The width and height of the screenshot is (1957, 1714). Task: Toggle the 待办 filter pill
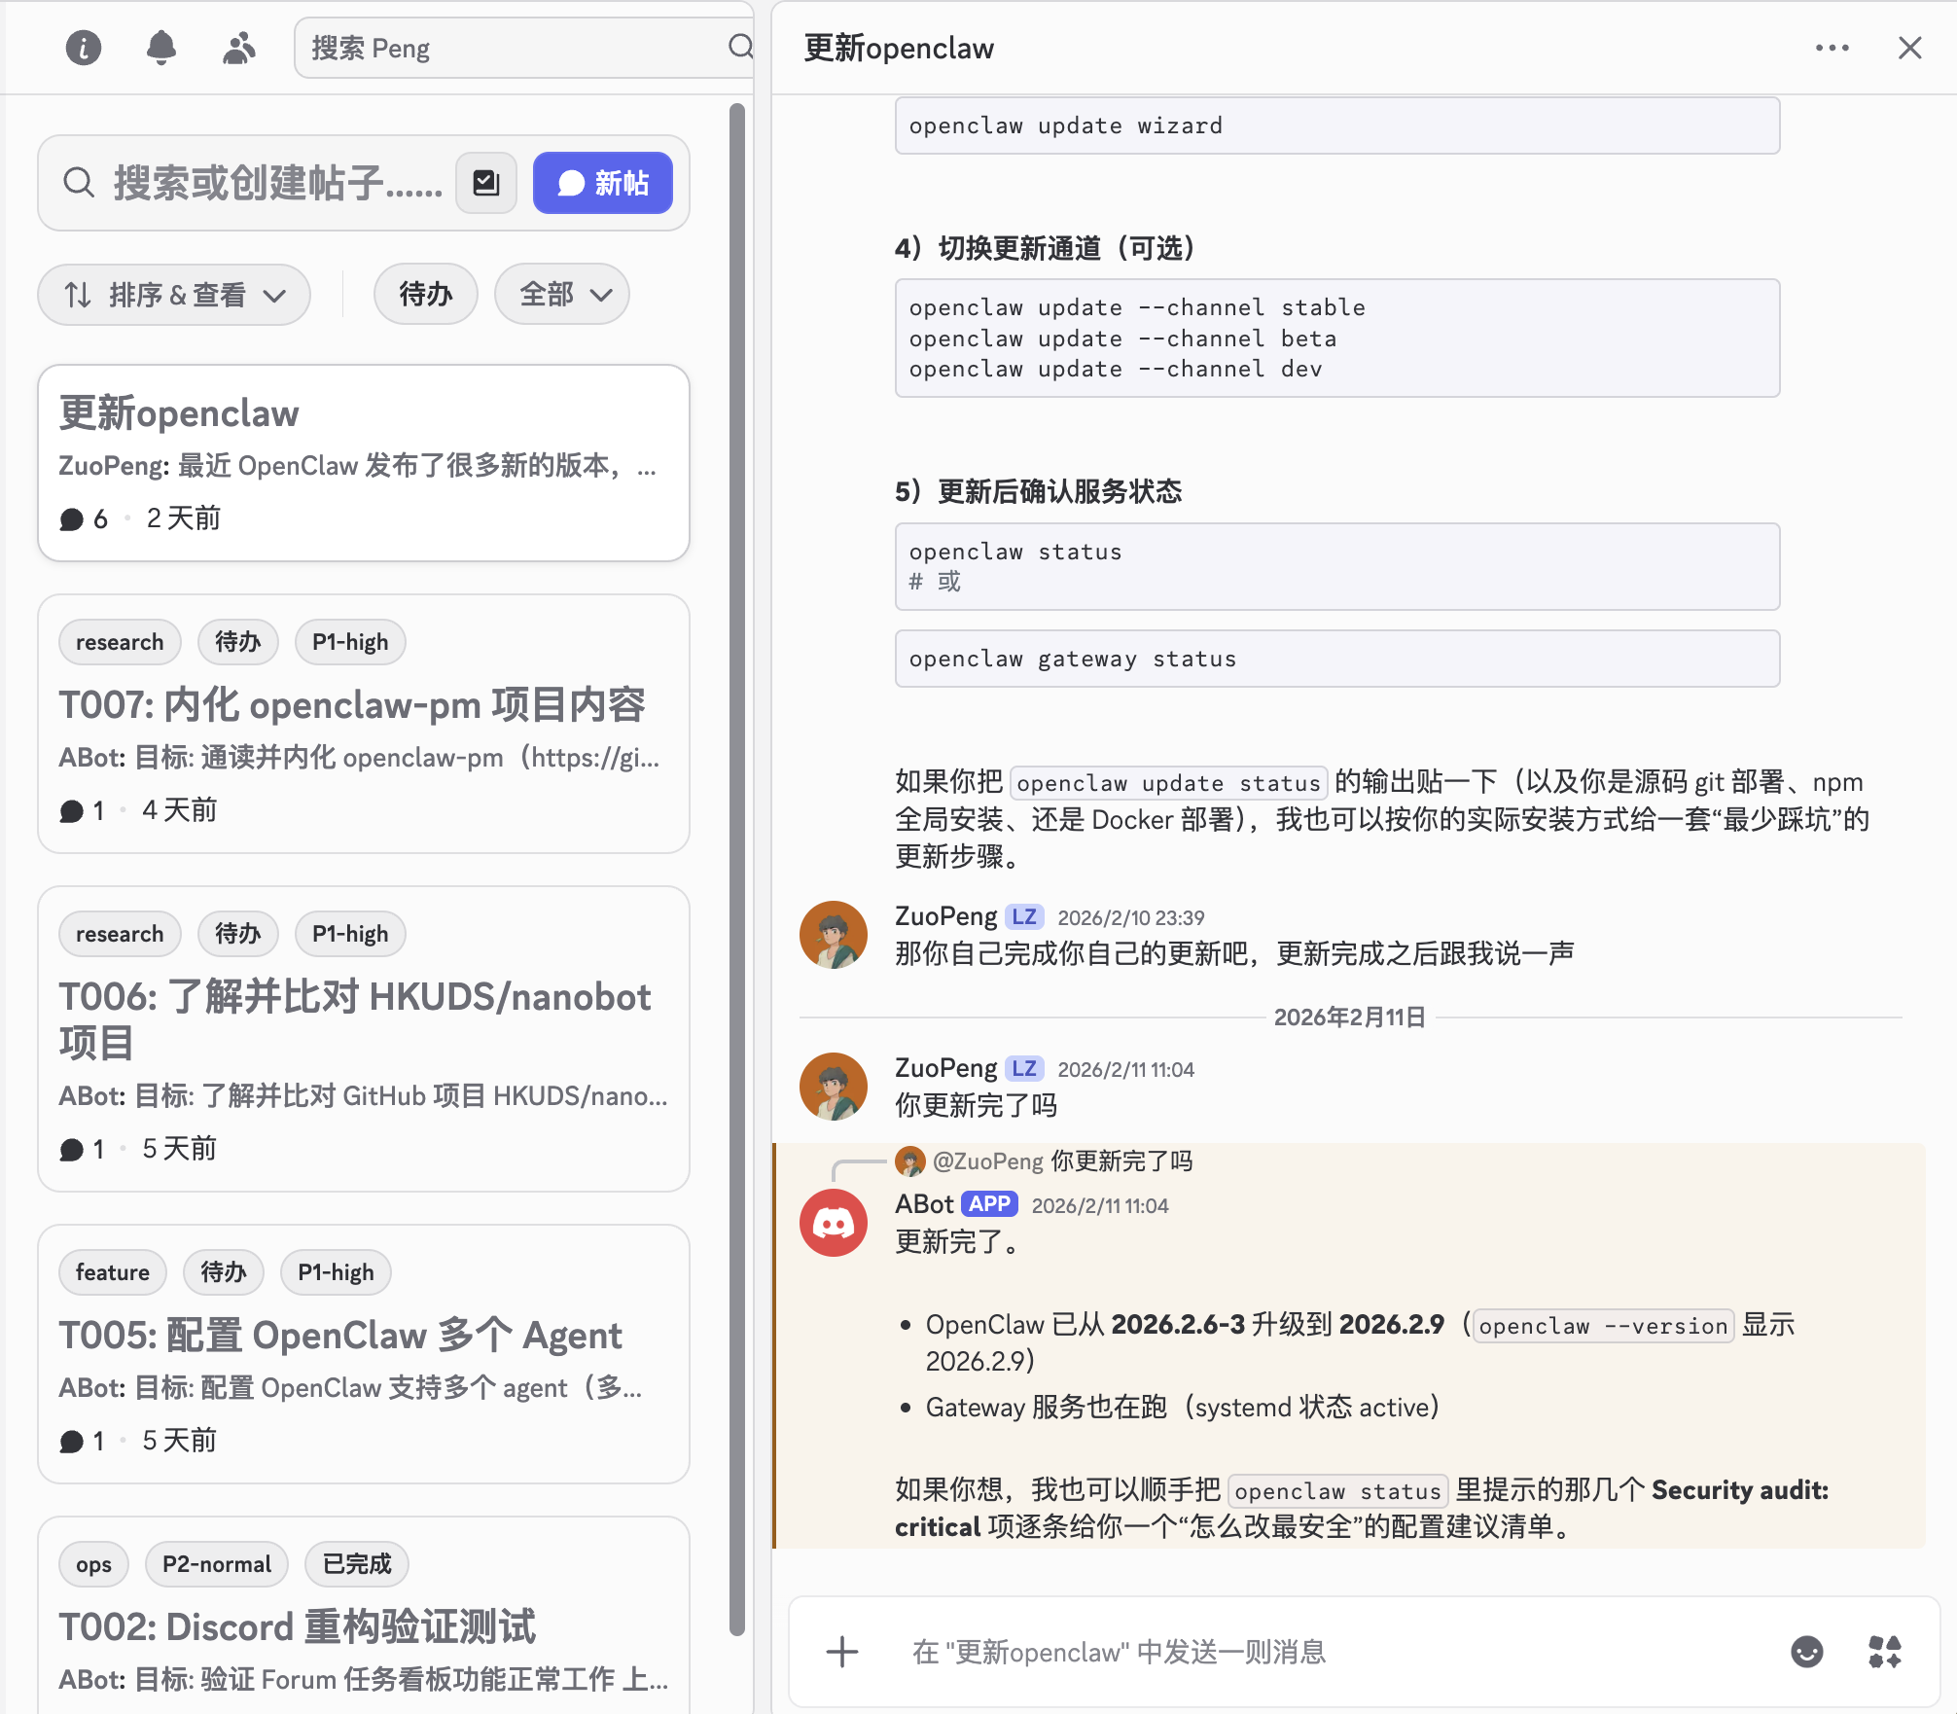425,294
